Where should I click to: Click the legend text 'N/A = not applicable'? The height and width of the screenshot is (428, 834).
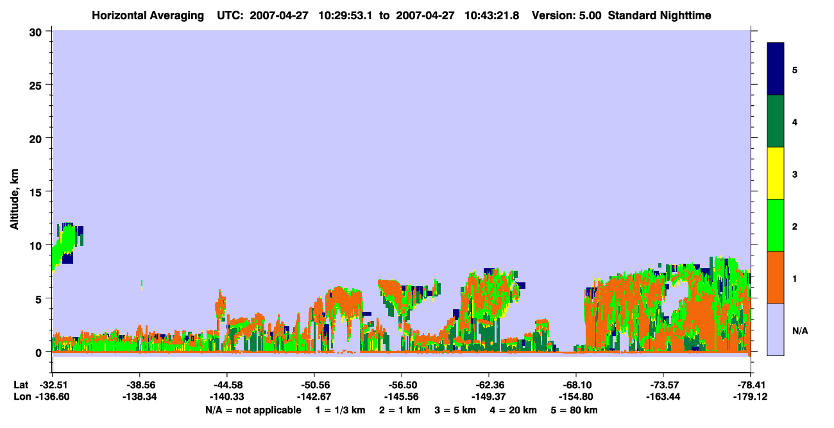(253, 410)
